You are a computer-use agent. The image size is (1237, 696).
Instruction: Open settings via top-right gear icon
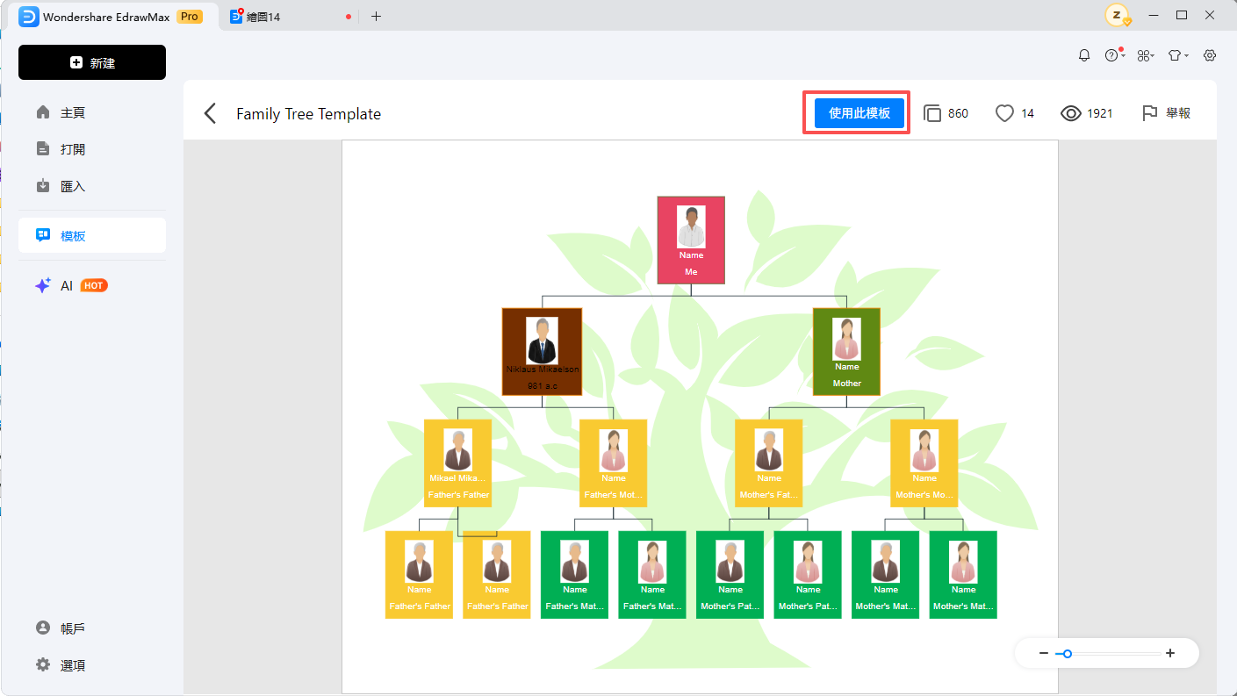[x=1210, y=55]
